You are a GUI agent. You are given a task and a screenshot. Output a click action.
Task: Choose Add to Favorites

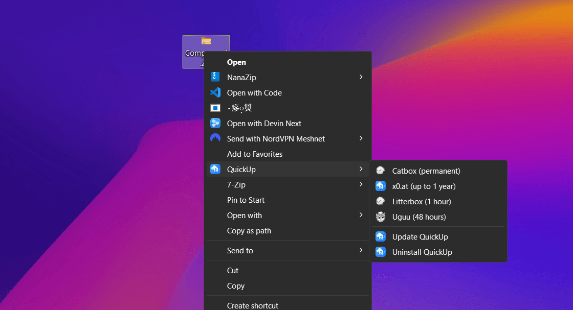click(x=288, y=154)
